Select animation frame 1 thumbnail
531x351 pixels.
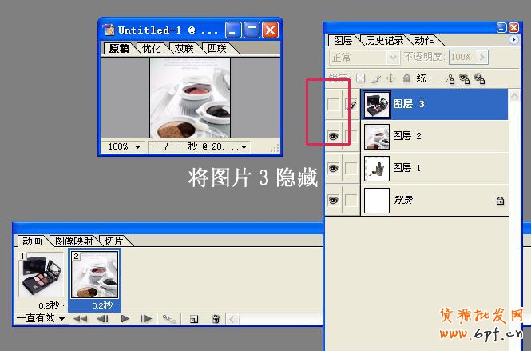pos(42,276)
